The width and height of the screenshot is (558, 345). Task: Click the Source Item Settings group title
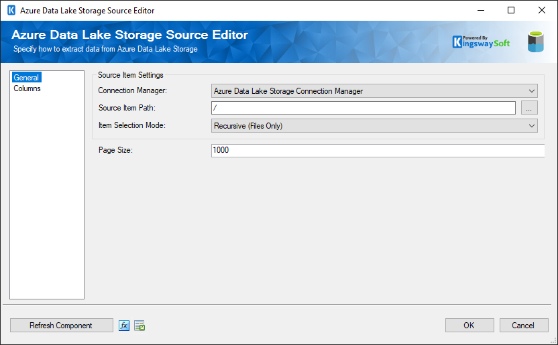coord(131,75)
